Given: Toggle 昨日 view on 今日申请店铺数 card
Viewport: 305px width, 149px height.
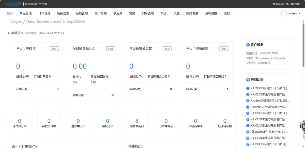Looking at the screenshot, I should pos(224,48).
